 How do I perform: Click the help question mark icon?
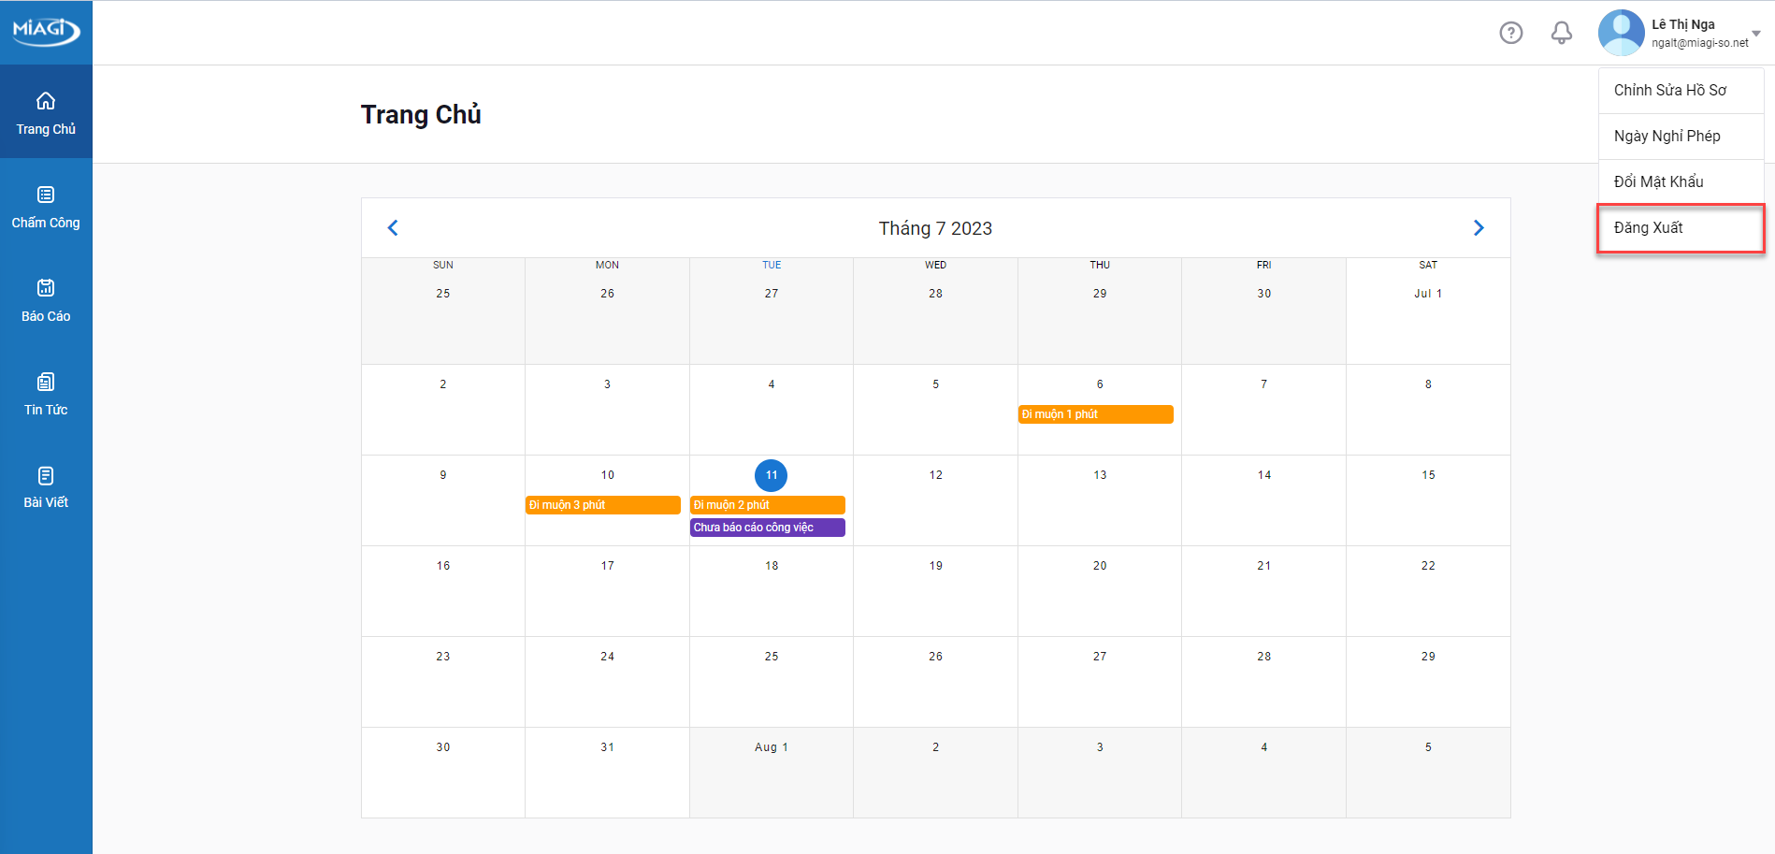click(x=1511, y=33)
